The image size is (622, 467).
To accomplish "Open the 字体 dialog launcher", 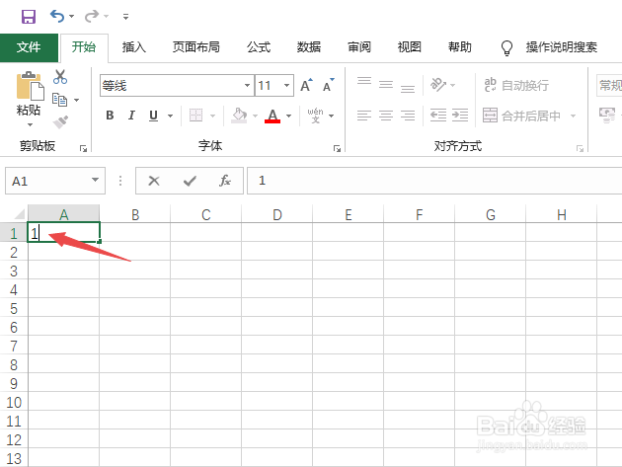I will tap(338, 149).
